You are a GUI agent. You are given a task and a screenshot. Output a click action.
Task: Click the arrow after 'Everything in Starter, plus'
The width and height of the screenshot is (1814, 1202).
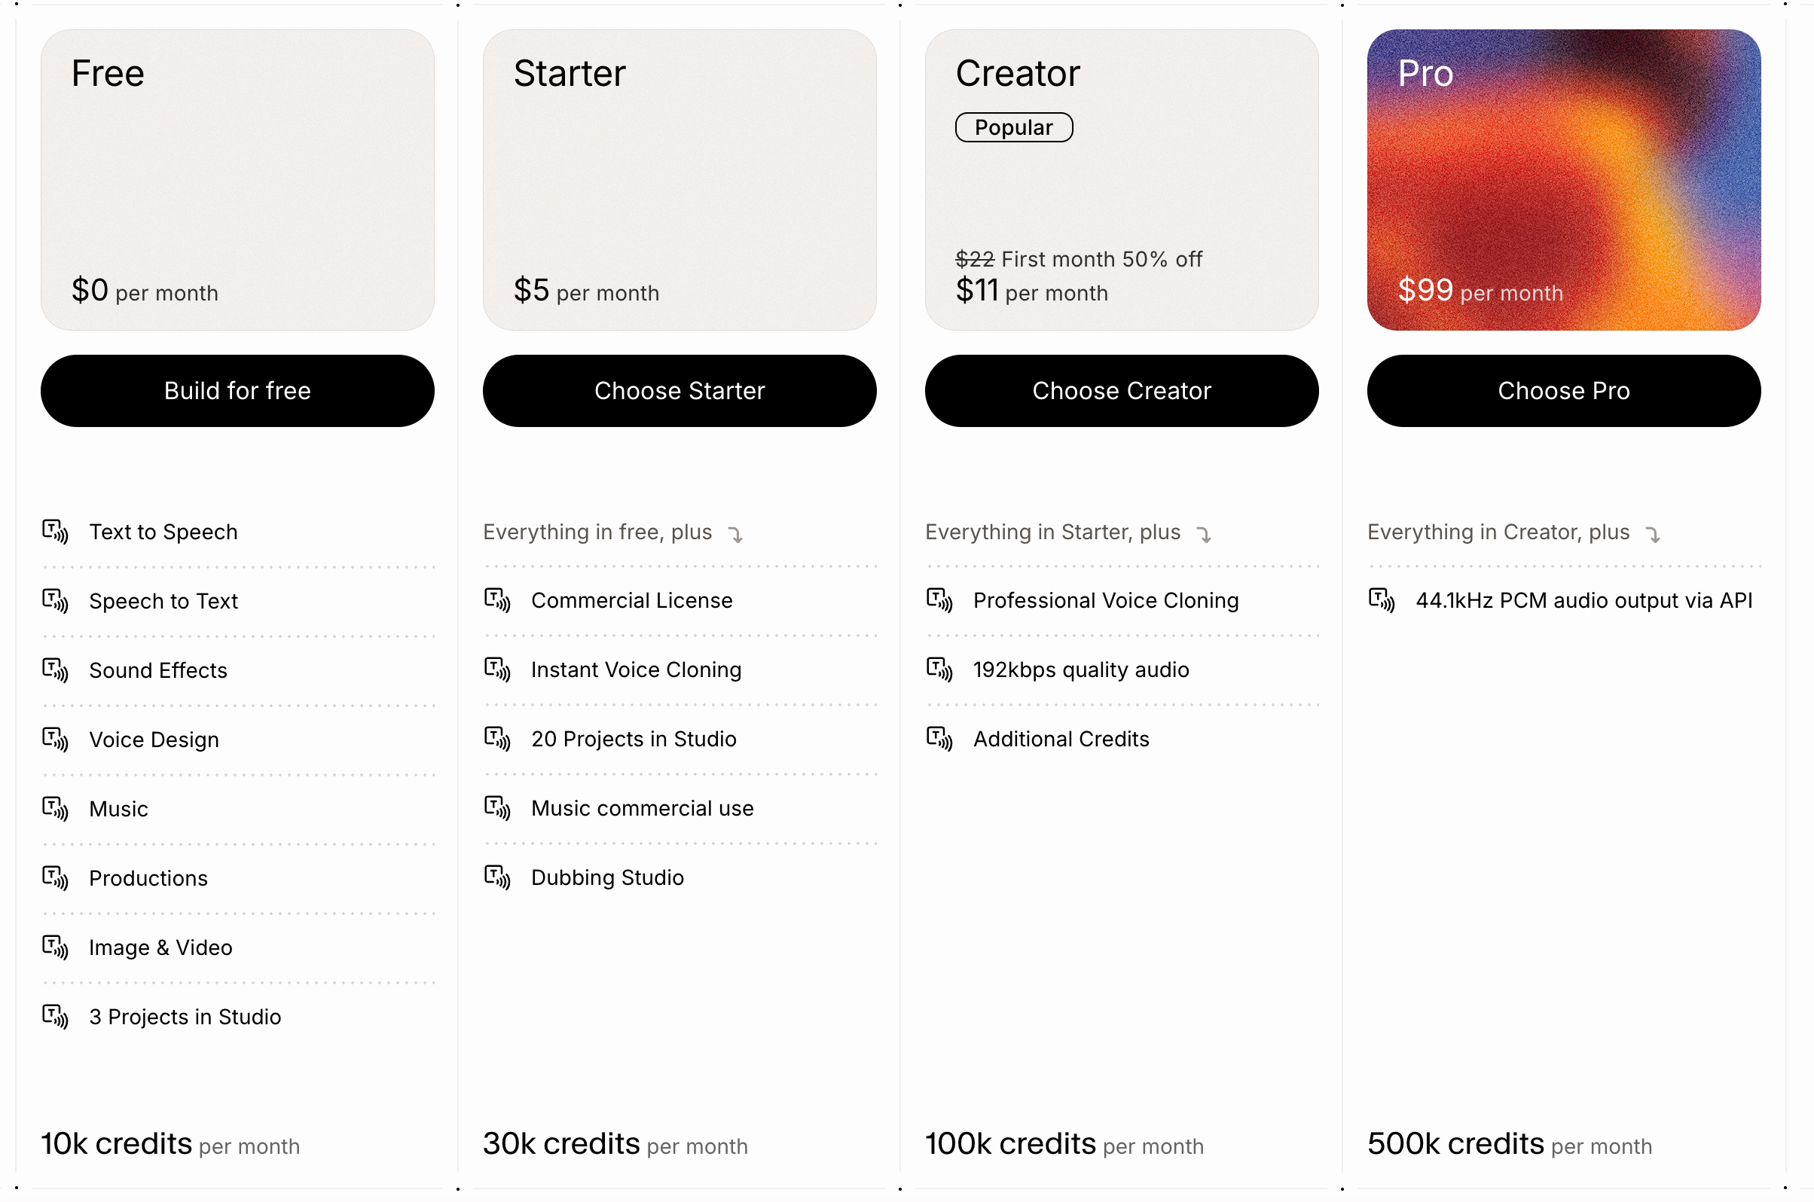pyautogui.click(x=1204, y=534)
